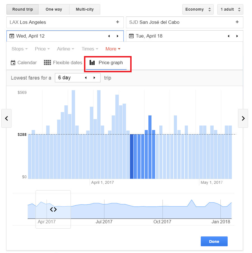The width and height of the screenshot is (252, 253).
Task: Click next-day arrow for return date
Action: pos(237,36)
